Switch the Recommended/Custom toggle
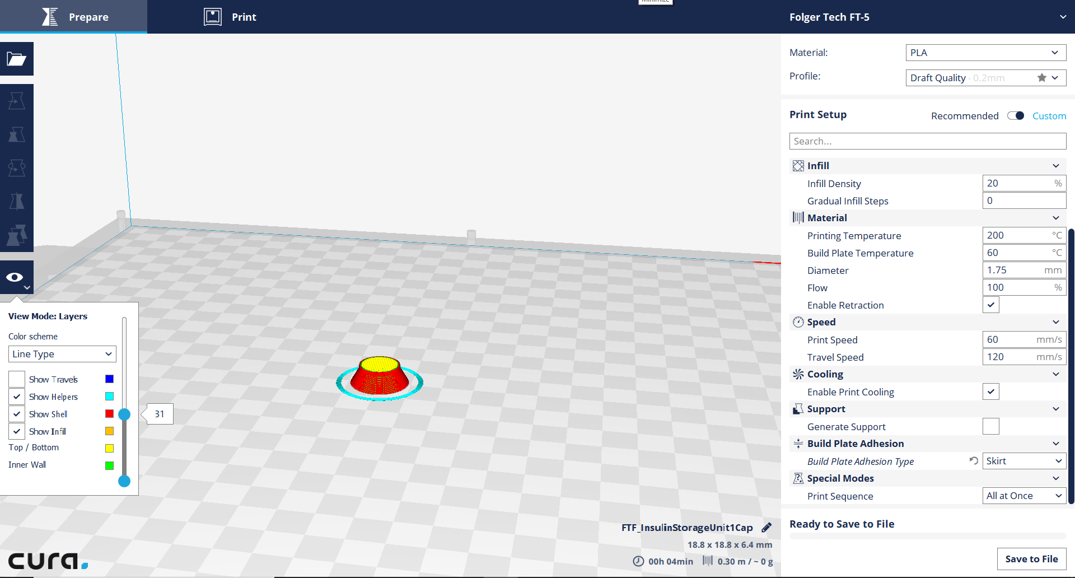The height and width of the screenshot is (578, 1075). click(x=1016, y=115)
